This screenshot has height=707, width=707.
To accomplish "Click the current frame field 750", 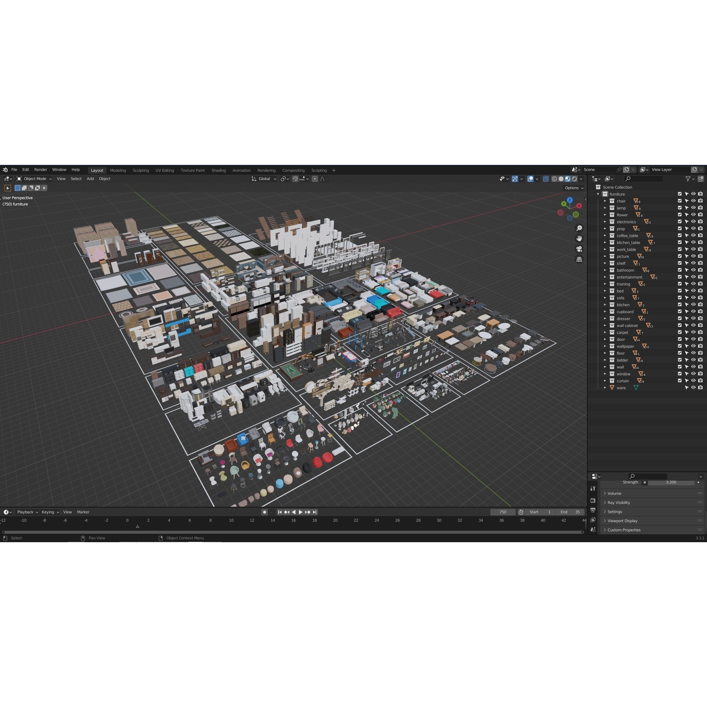I will pyautogui.click(x=502, y=512).
